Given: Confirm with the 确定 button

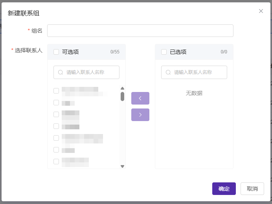Looking at the screenshot, I should 224,189.
